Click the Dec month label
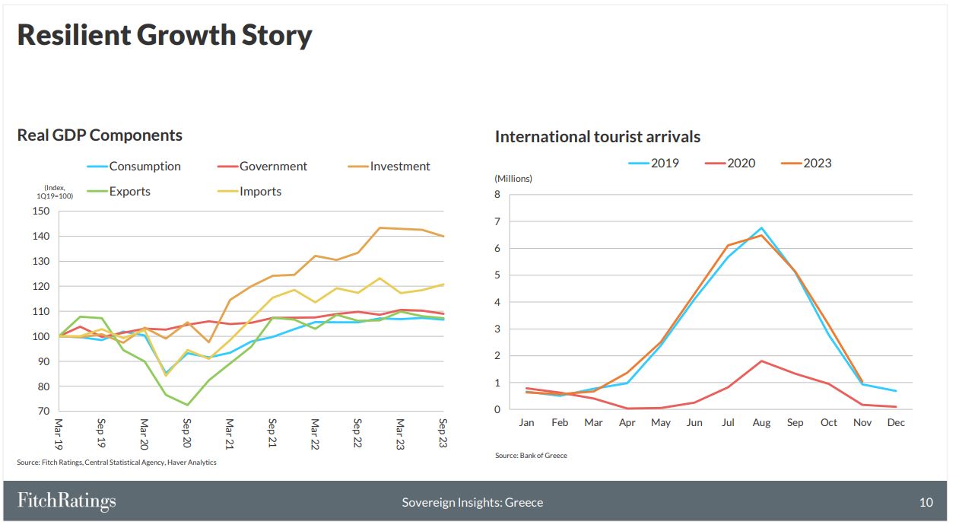 896,423
